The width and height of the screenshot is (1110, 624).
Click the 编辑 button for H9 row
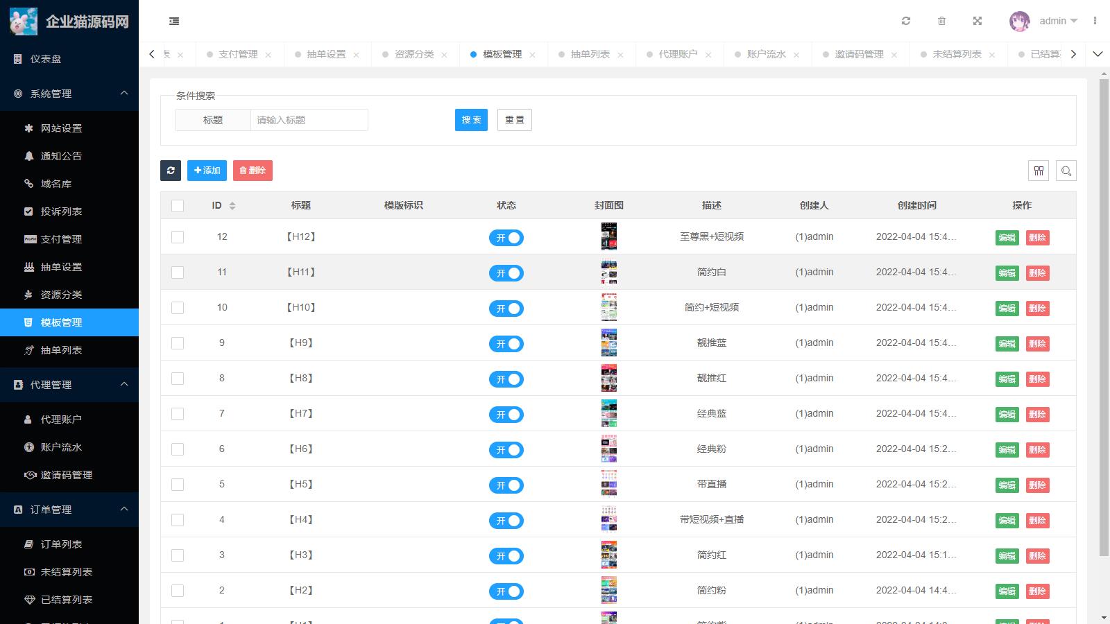click(1007, 344)
